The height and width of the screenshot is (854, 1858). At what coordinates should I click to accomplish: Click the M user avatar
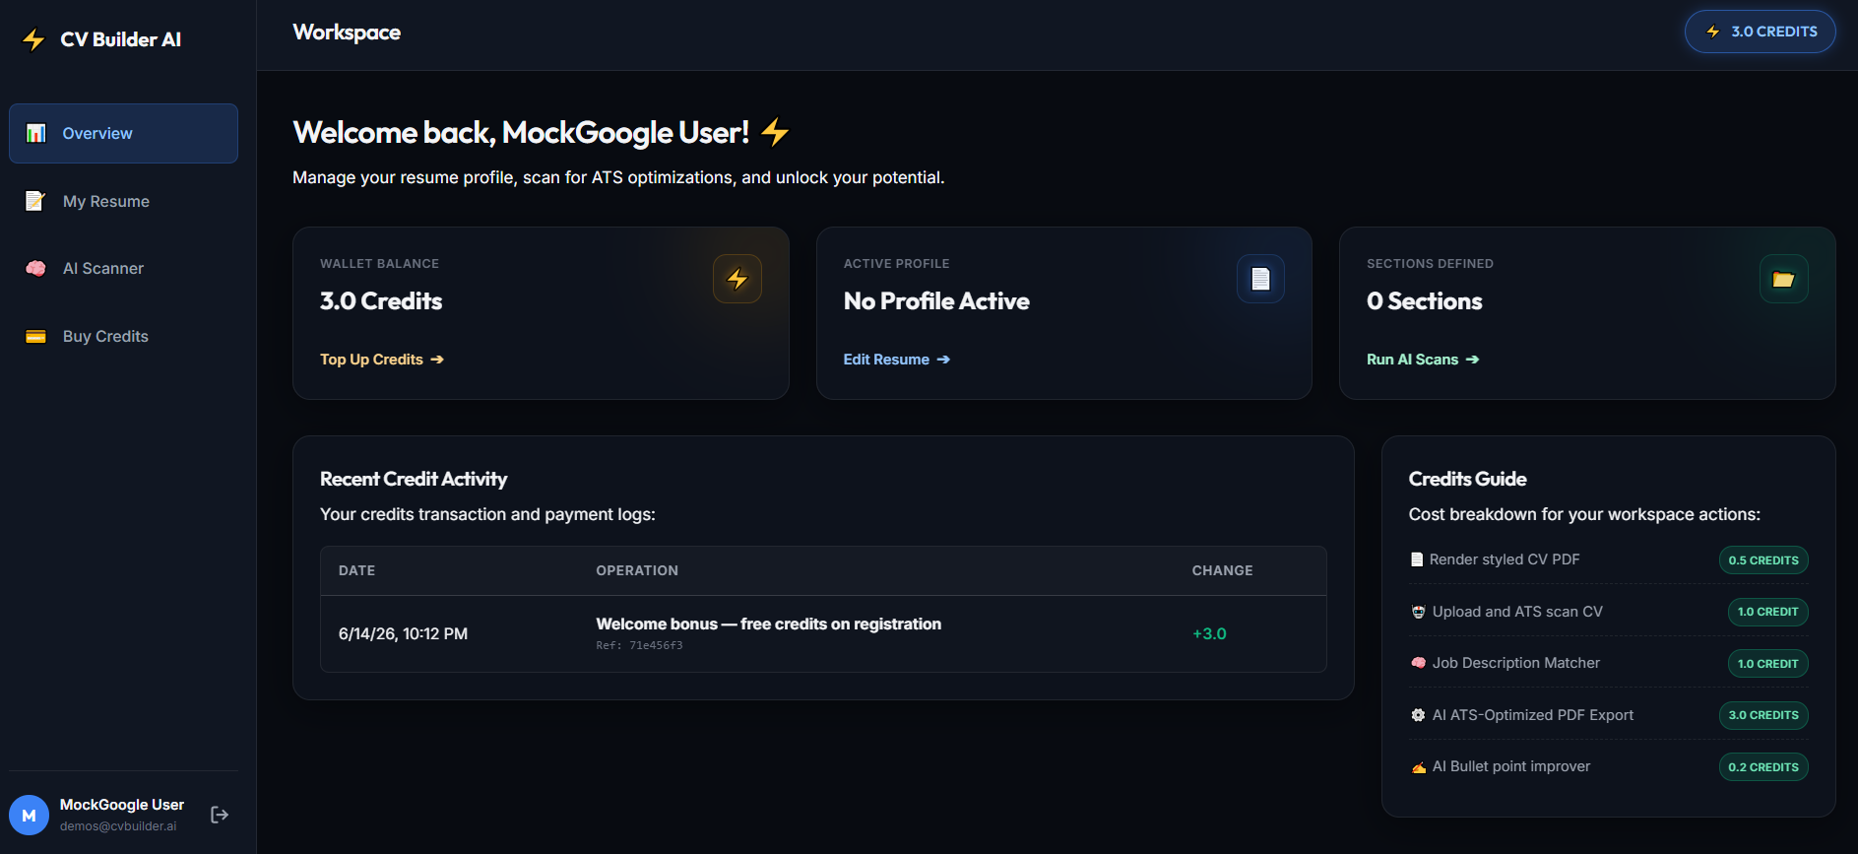(29, 815)
